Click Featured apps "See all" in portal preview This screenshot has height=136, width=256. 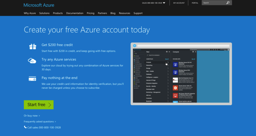pyautogui.click(x=193, y=59)
